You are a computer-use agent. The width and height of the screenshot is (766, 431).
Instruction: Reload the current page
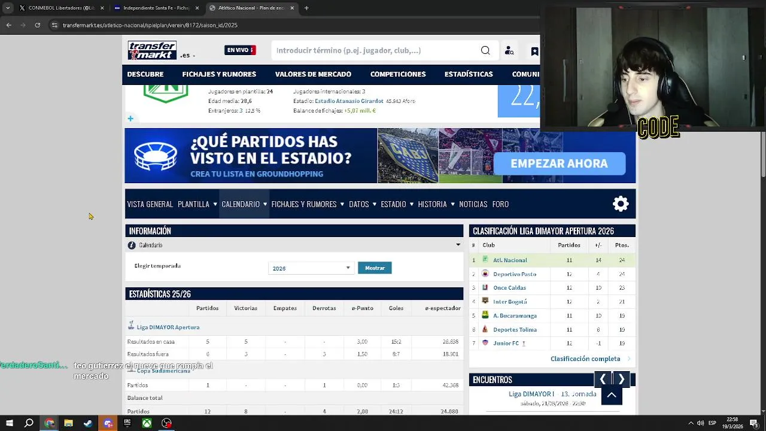pos(37,25)
